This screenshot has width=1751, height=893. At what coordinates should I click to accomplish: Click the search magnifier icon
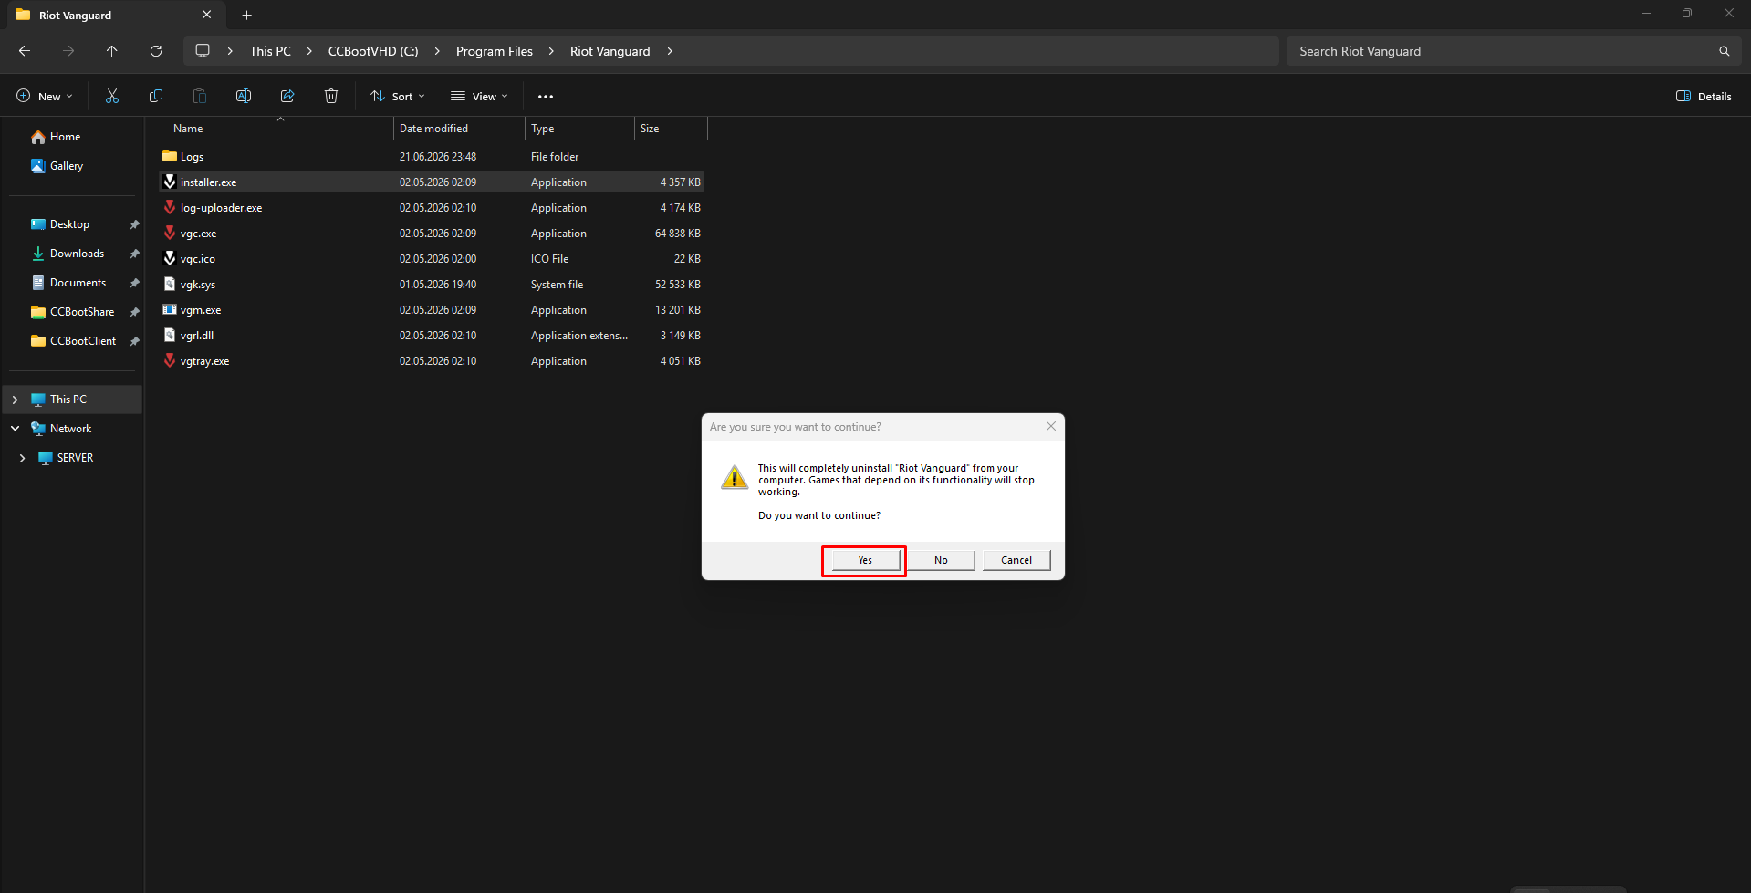pyautogui.click(x=1724, y=51)
